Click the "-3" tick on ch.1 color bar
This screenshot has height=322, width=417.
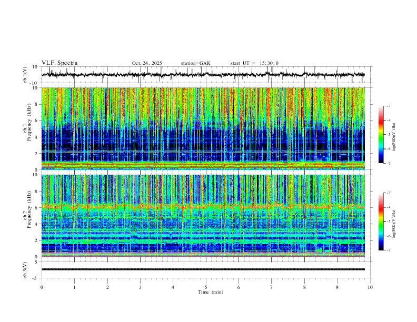point(388,106)
